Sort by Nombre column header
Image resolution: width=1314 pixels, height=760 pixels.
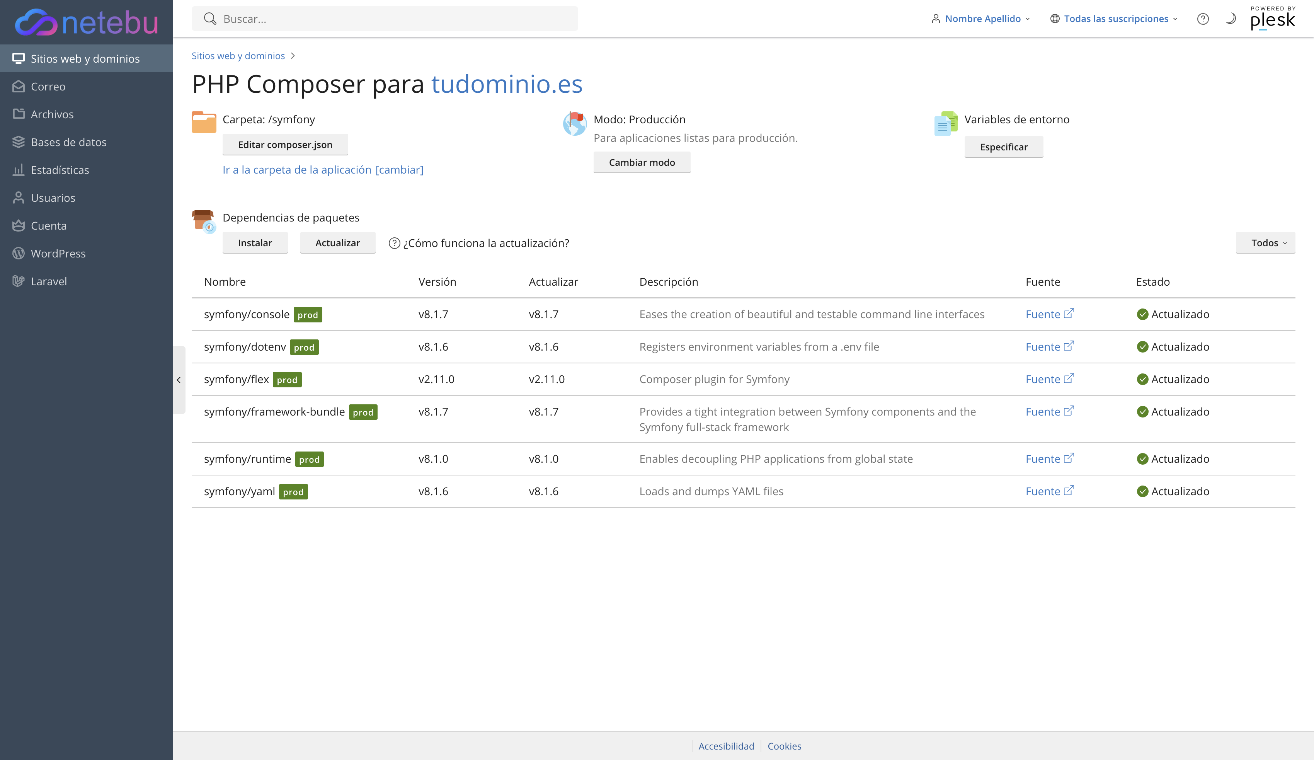point(225,282)
